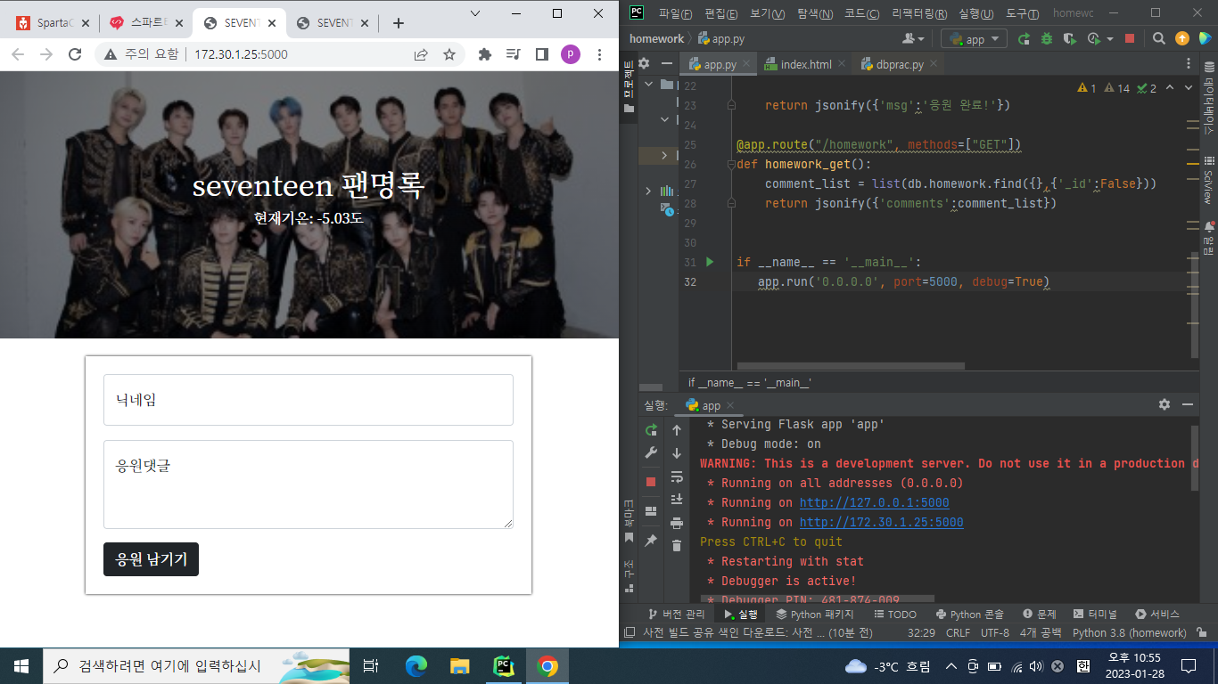Viewport: 1218px width, 684px height.
Task: Hide the Run panel with minimize dash
Action: point(1188,404)
